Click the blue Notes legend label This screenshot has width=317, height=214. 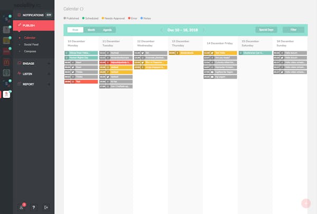[147, 18]
